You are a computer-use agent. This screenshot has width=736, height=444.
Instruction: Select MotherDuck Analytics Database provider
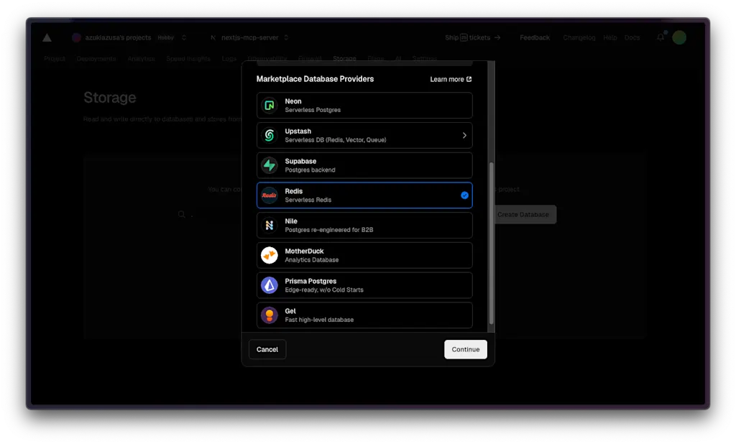coord(364,255)
